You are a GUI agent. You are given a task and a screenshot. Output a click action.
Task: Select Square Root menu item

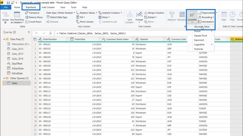201,36
